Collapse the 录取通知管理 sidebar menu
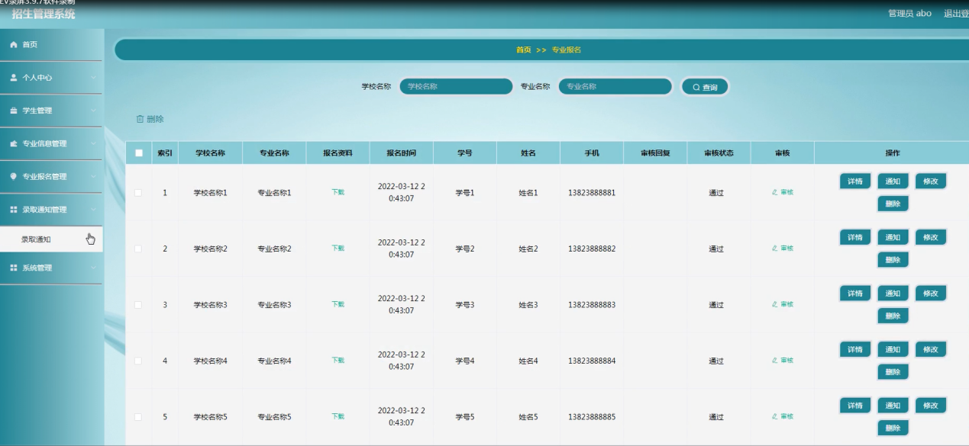This screenshot has width=969, height=446. pyautogui.click(x=50, y=209)
